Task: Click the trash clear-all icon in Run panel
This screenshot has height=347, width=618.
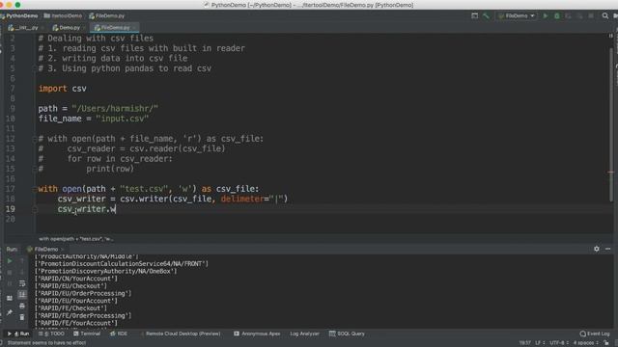Action: (x=22, y=317)
